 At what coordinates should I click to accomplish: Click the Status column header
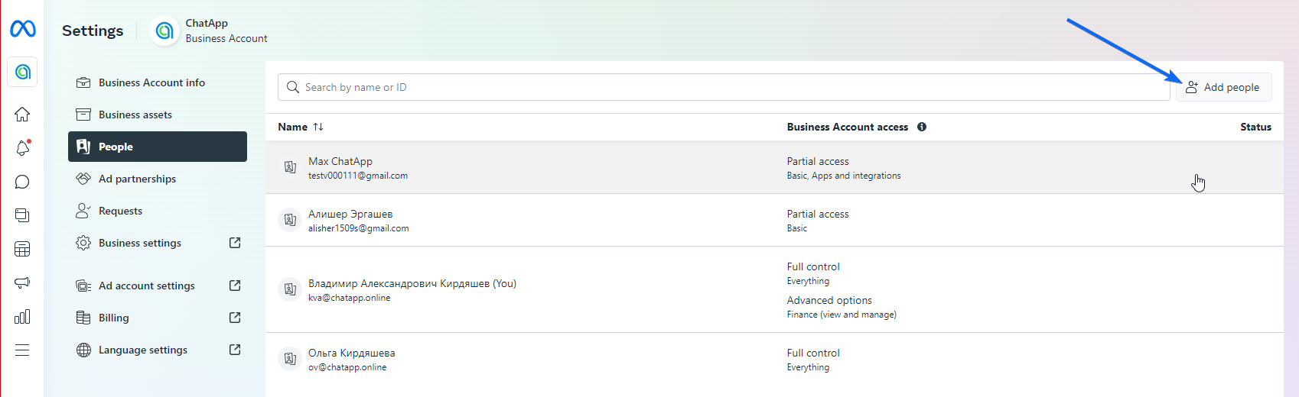tap(1255, 127)
